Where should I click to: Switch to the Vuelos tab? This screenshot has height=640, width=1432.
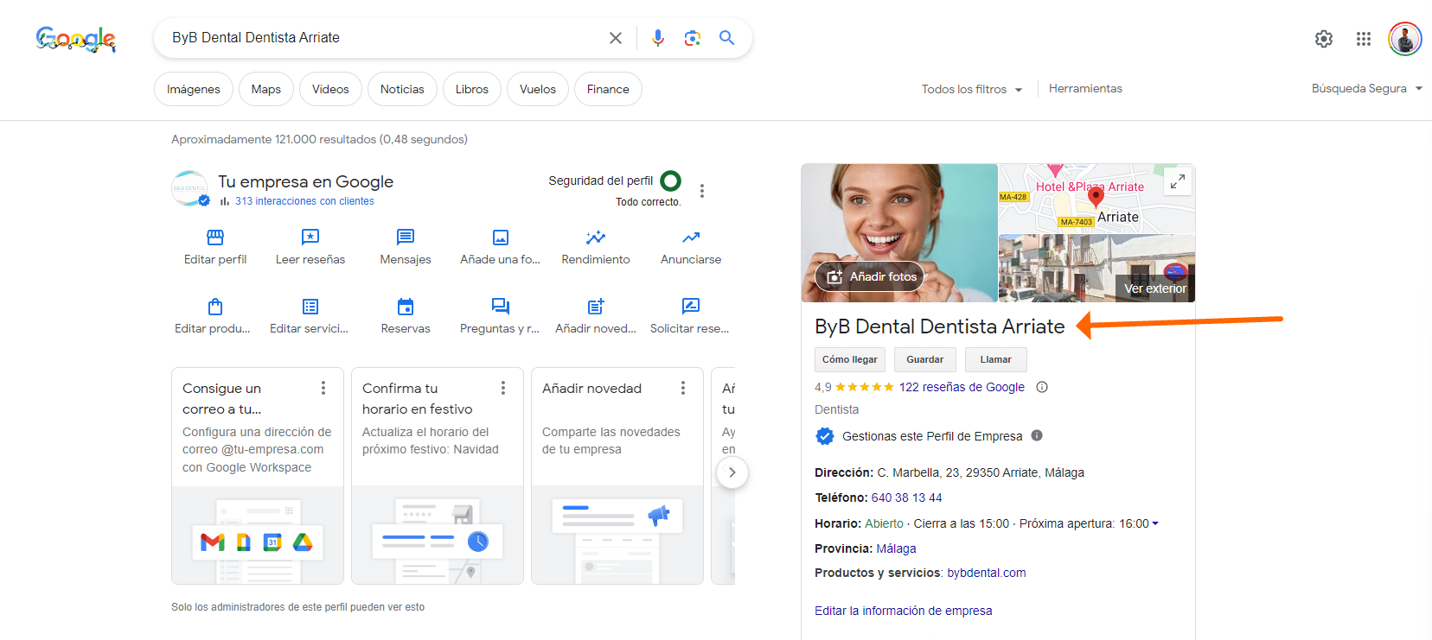[538, 89]
